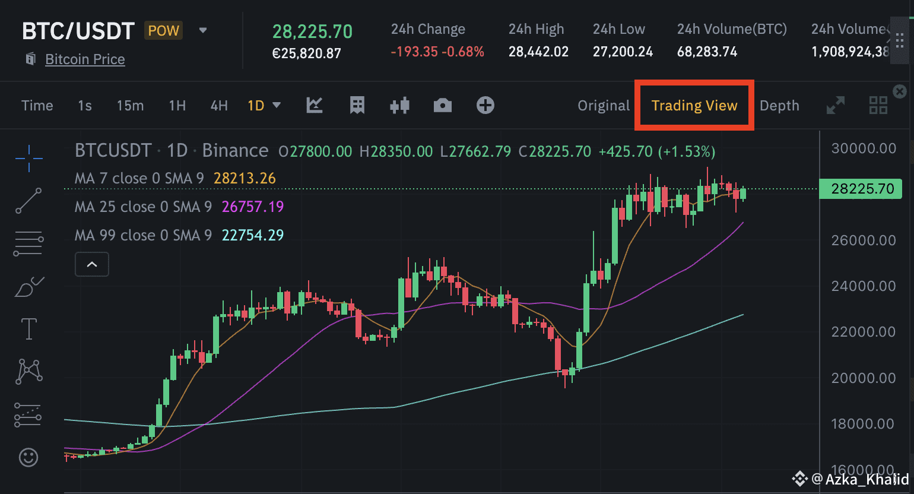Open the chart pattern tool
The image size is (914, 494).
(28, 371)
